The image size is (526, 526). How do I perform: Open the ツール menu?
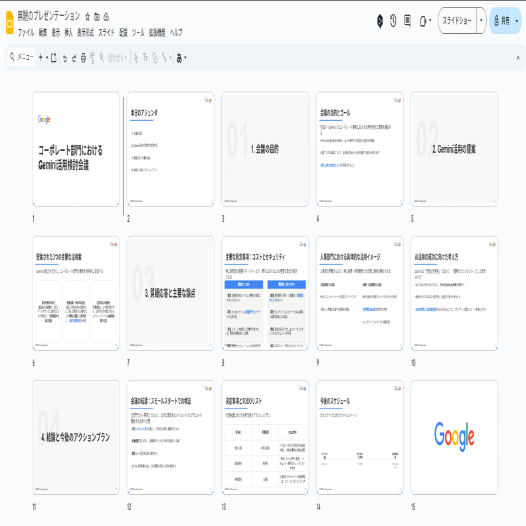[x=138, y=33]
